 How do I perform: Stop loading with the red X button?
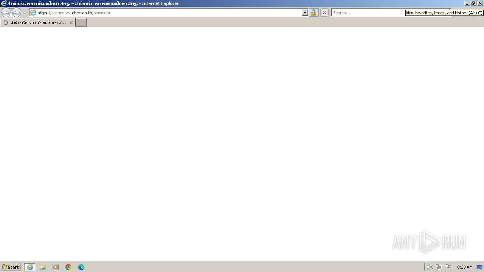point(324,12)
